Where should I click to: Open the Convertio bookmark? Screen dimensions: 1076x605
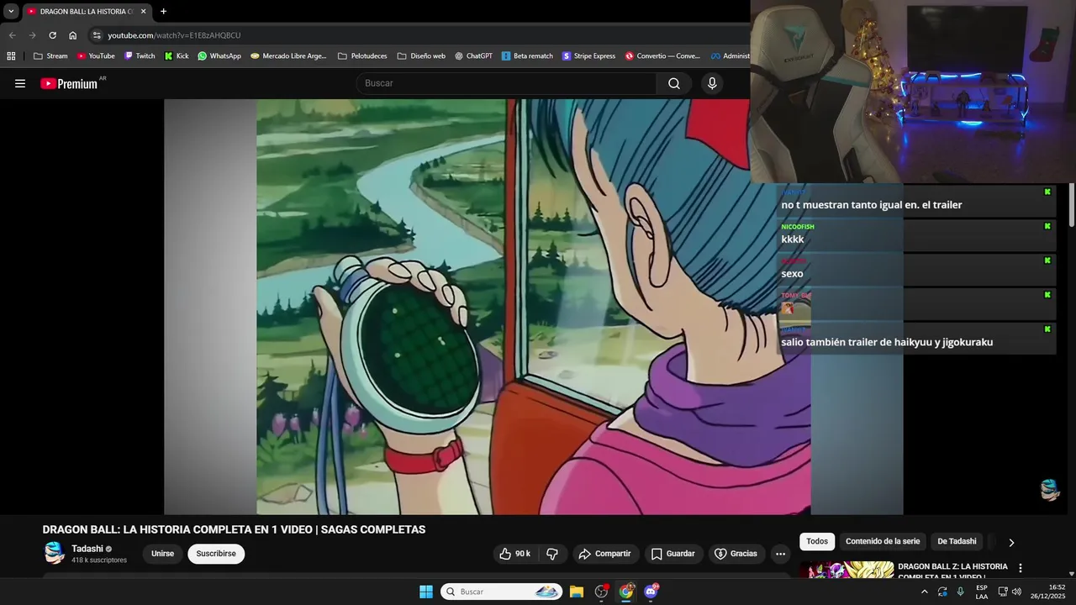pyautogui.click(x=662, y=56)
